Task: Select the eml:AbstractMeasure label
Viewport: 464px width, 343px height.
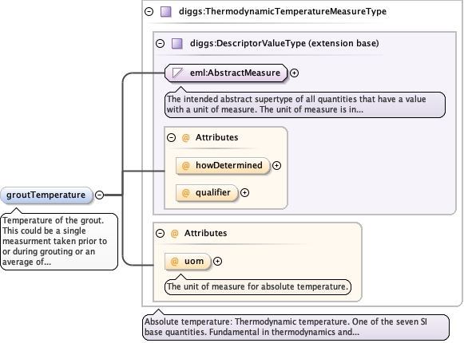Action: click(x=235, y=73)
